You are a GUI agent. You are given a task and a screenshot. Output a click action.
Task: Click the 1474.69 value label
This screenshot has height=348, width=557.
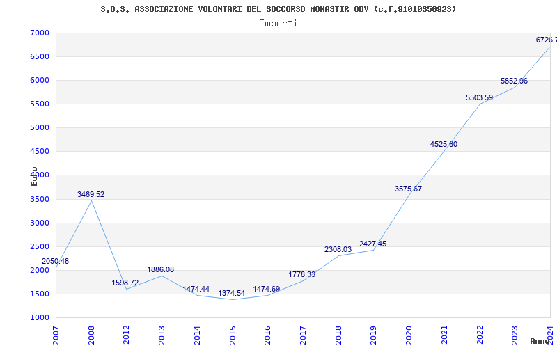click(x=267, y=289)
